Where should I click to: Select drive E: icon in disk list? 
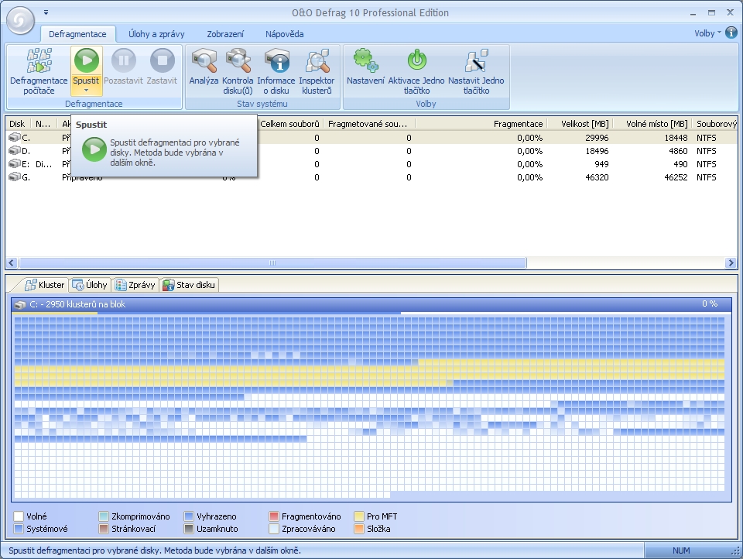(x=15, y=164)
